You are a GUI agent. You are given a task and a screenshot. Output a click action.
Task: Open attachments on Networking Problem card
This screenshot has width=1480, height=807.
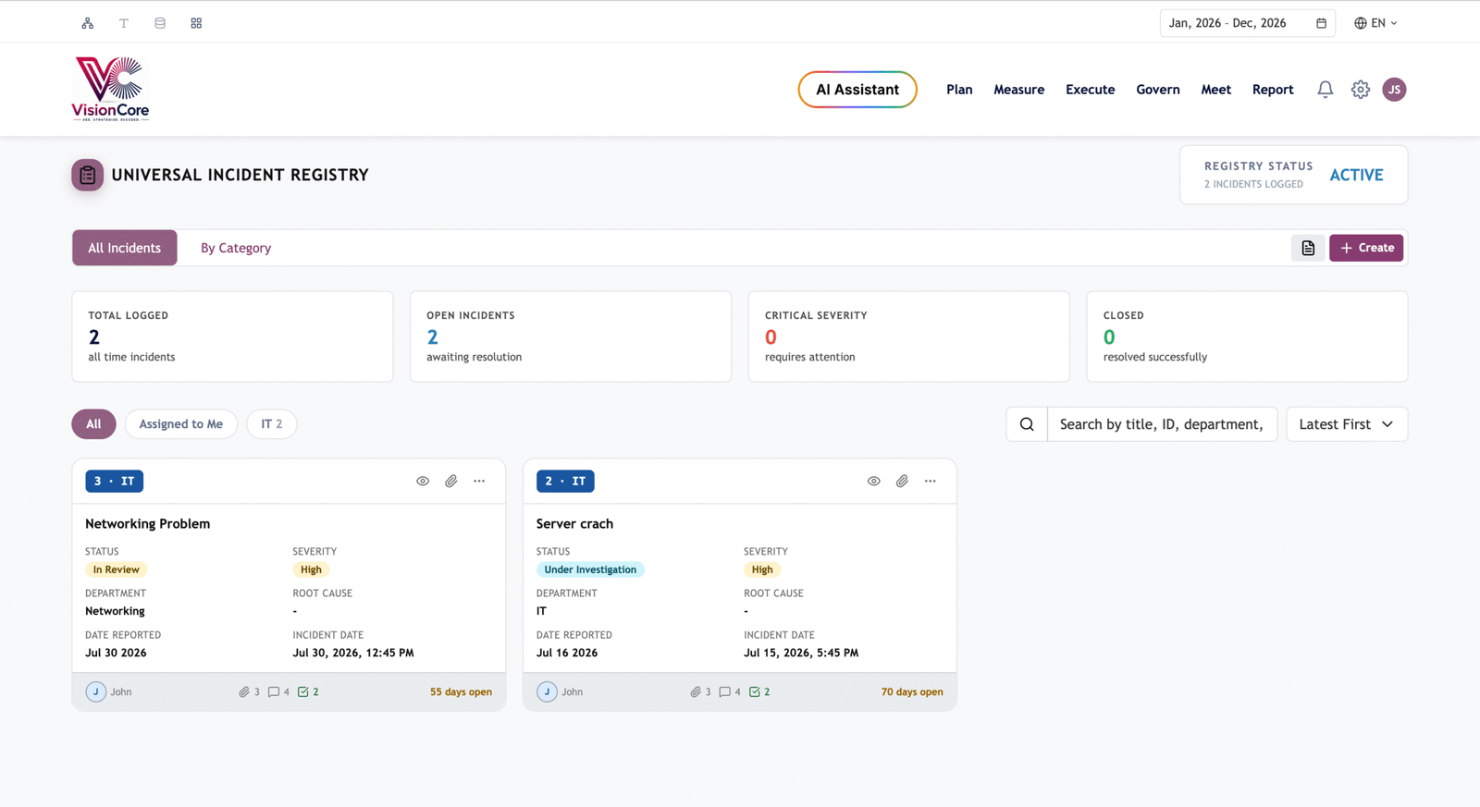point(451,482)
